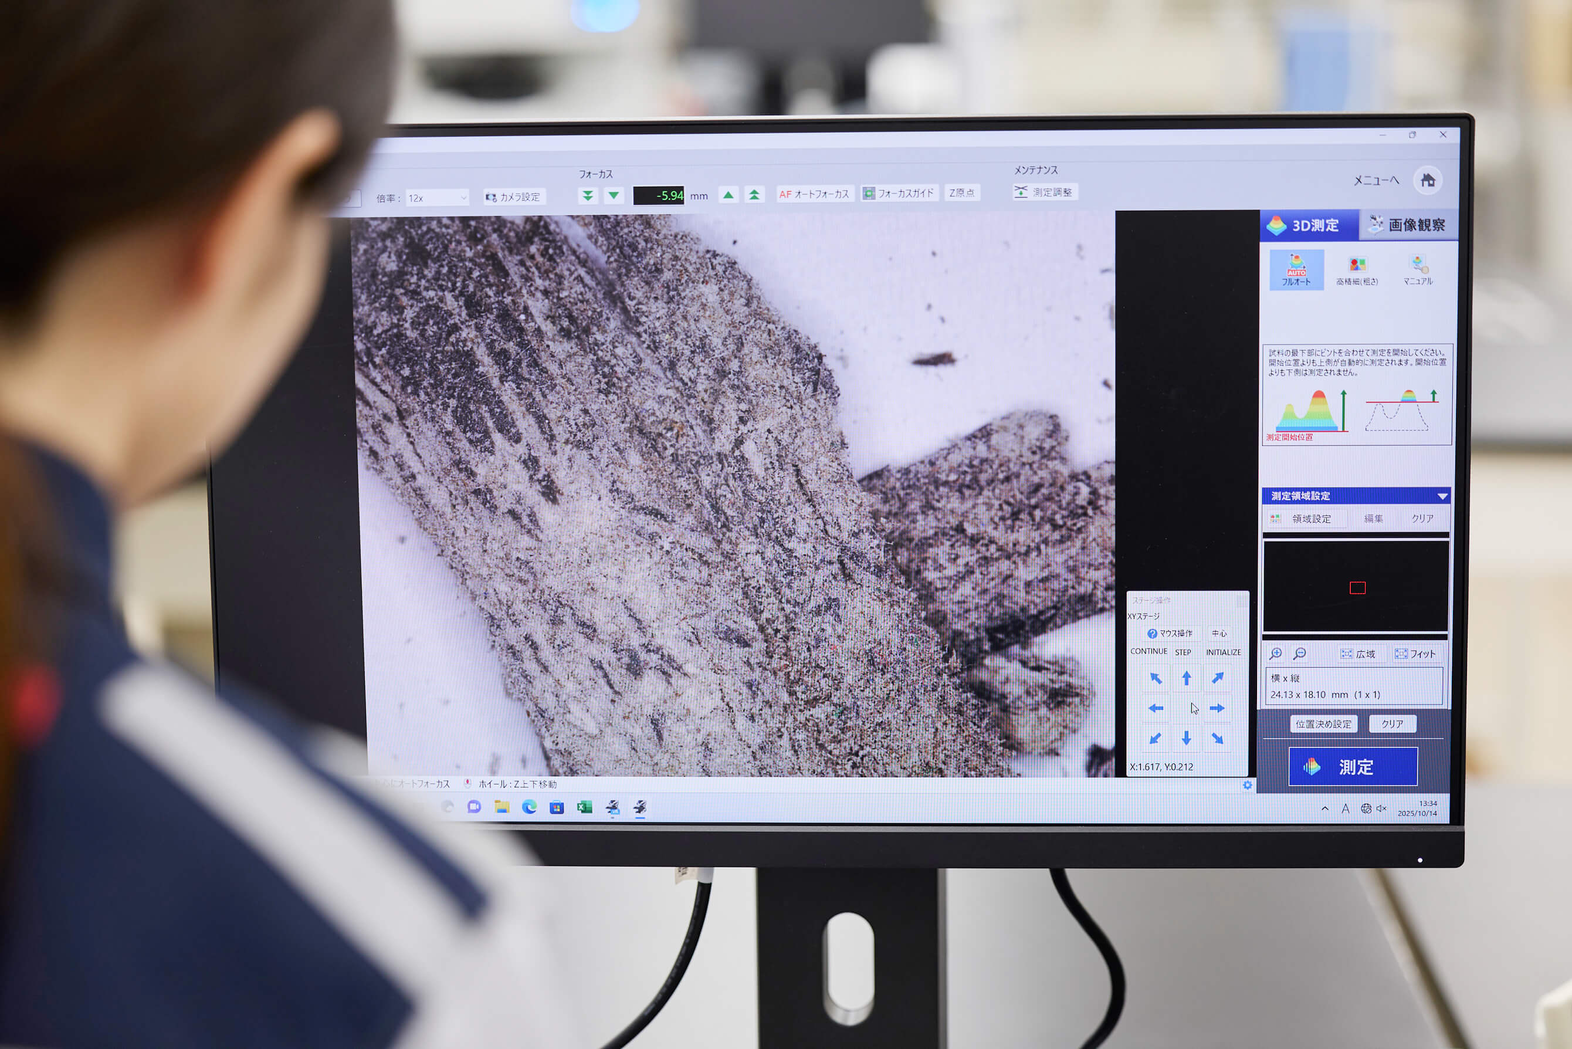Collapse the 測定領域設定 panel arrow
Screen dimensions: 1572x1049
(1442, 496)
